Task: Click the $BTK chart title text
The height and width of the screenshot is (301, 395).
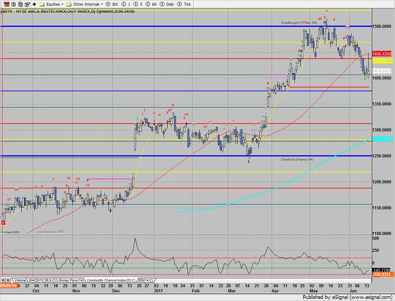Action: pyautogui.click(x=68, y=12)
